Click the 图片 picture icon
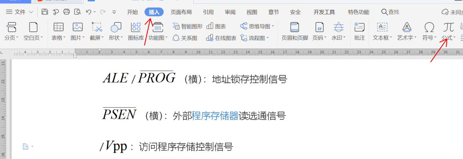The height and width of the screenshot is (159, 463). 77,27
